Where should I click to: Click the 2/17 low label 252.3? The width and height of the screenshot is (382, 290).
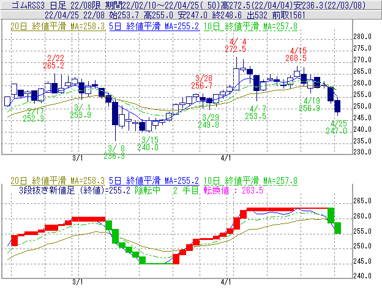pyautogui.click(x=34, y=118)
